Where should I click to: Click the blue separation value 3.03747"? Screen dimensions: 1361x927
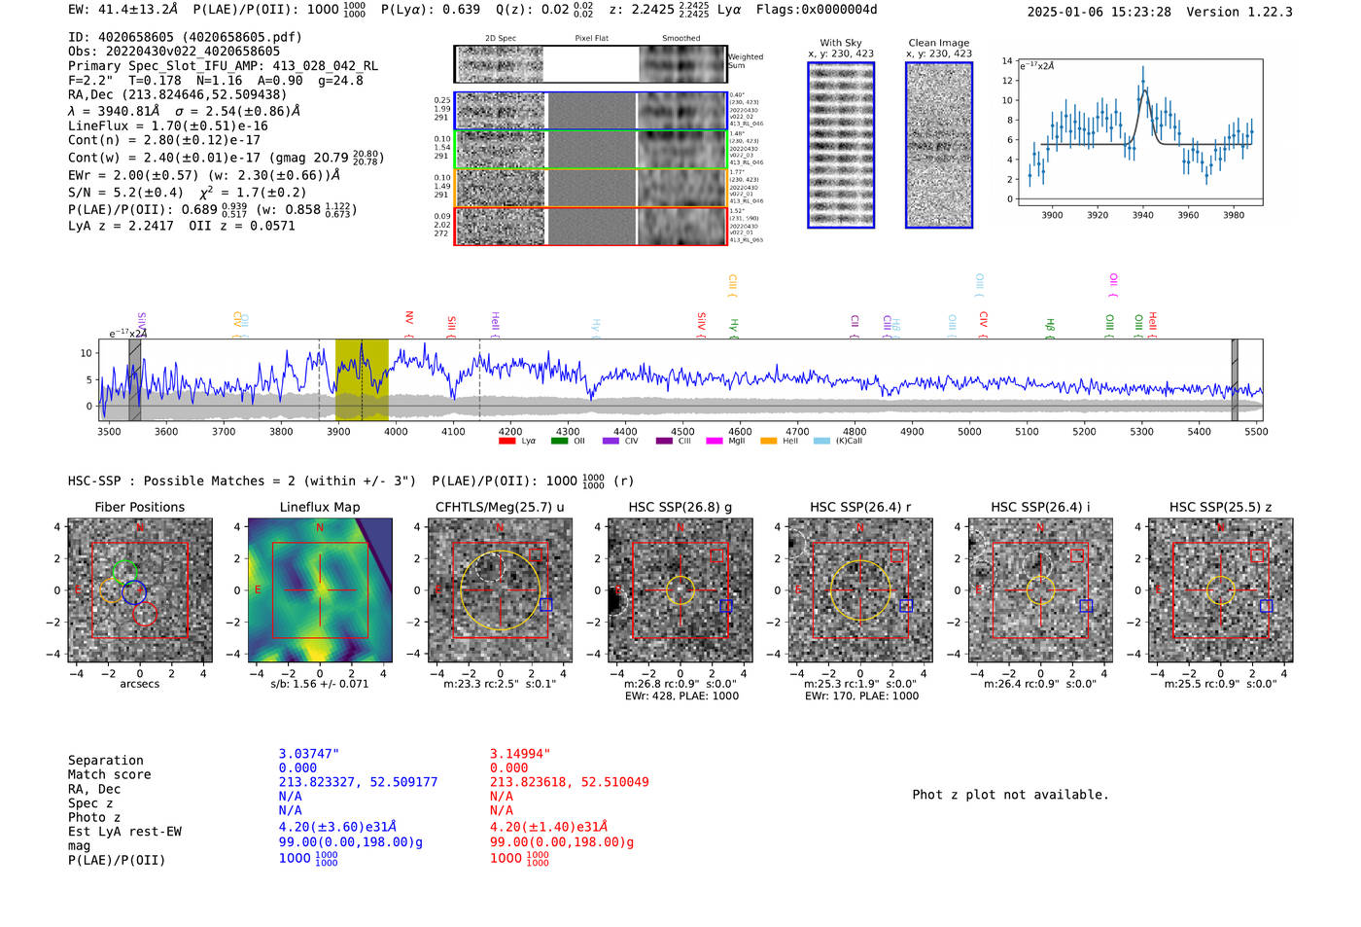[x=309, y=754]
